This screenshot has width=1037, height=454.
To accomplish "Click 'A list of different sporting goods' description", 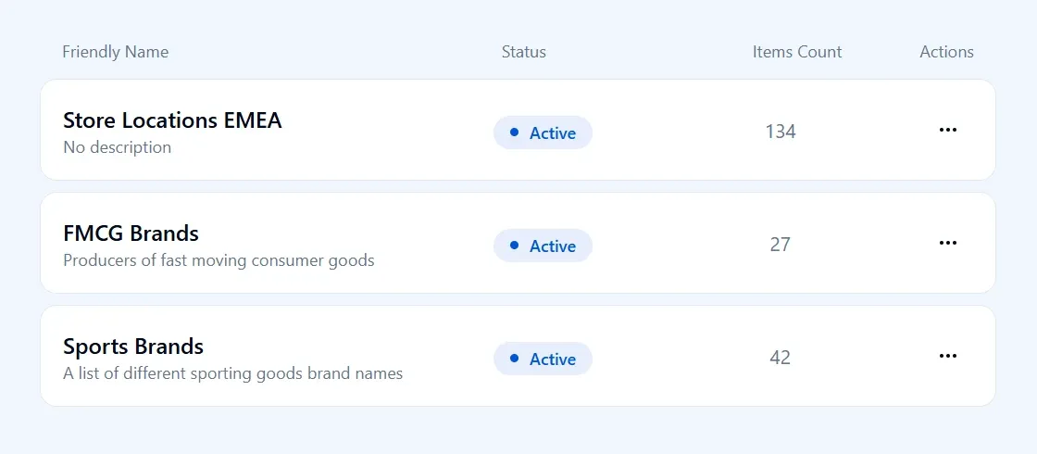I will tap(232, 373).
